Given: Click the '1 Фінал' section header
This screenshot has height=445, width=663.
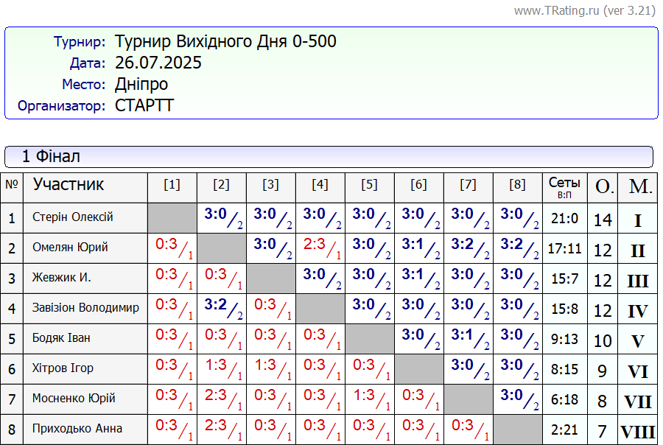Looking at the screenshot, I should tap(50, 156).
